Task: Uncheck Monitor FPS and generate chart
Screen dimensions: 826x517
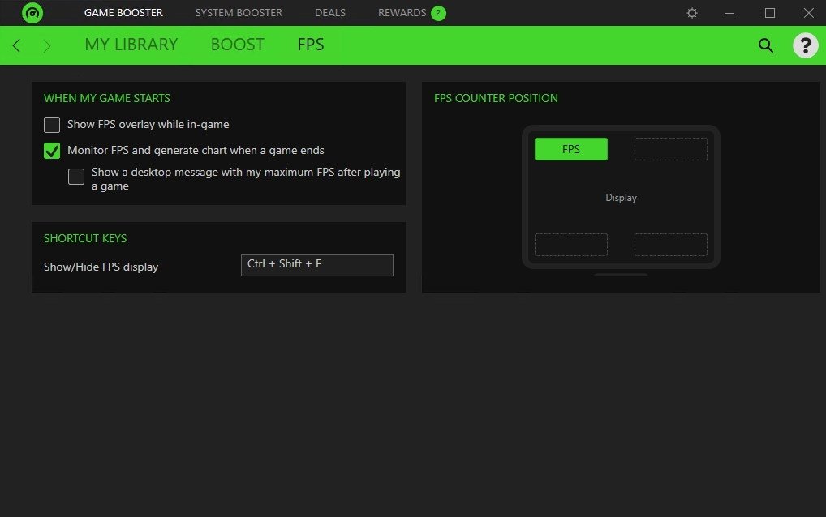Action: point(52,151)
